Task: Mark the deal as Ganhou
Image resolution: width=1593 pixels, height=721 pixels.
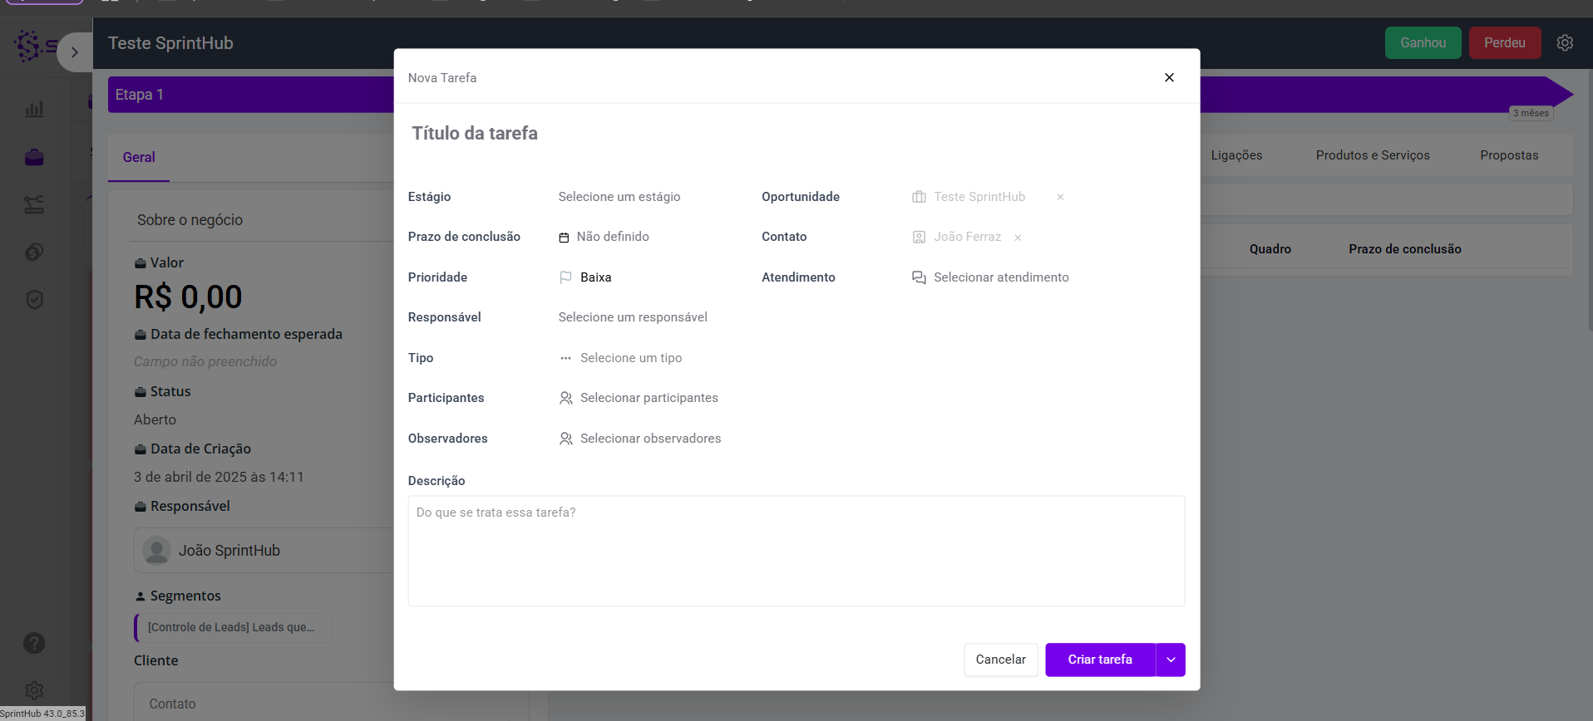Action: (x=1423, y=43)
